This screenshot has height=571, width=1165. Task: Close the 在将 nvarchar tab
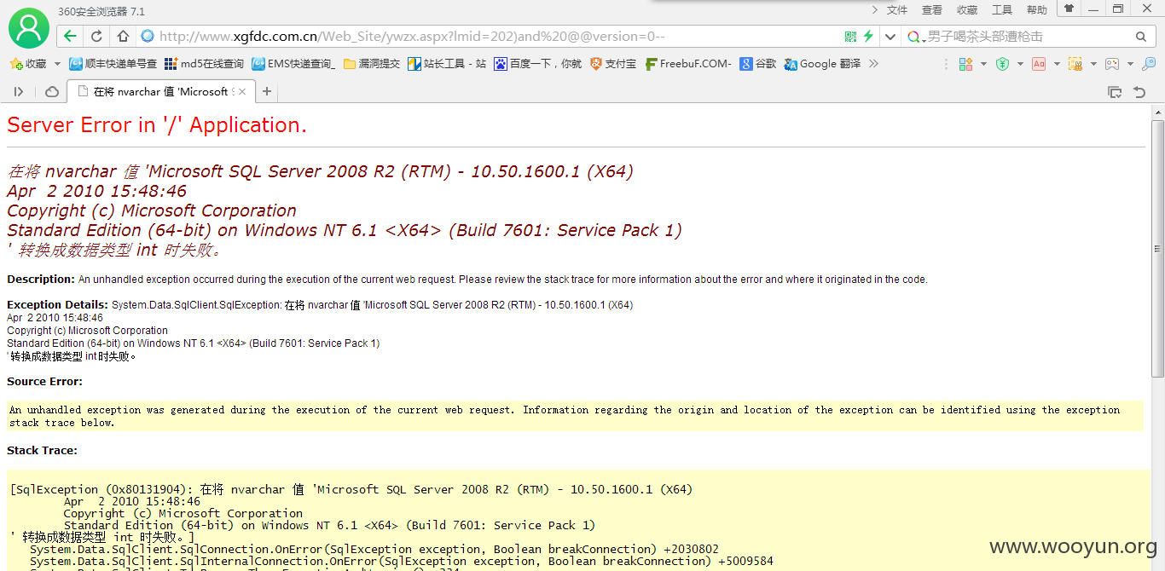click(x=242, y=91)
